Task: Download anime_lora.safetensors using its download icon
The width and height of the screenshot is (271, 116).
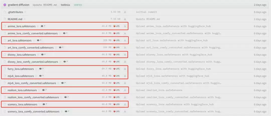Action: click(x=125, y=26)
